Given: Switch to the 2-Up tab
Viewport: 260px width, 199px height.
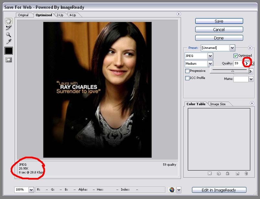Looking at the screenshot, I should tap(60, 15).
